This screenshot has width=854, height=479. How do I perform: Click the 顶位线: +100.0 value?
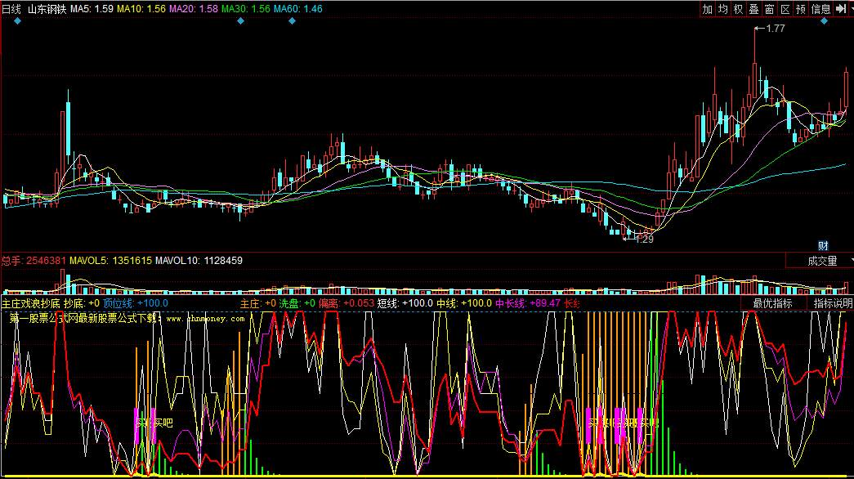[x=136, y=303]
